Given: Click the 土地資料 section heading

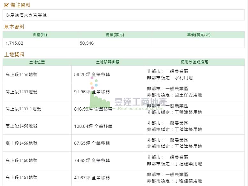Looking at the screenshot, I should point(14,54).
